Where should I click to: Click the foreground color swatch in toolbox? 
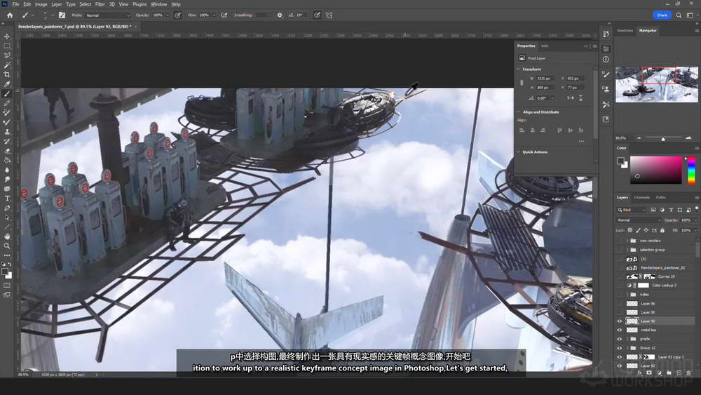(4, 272)
